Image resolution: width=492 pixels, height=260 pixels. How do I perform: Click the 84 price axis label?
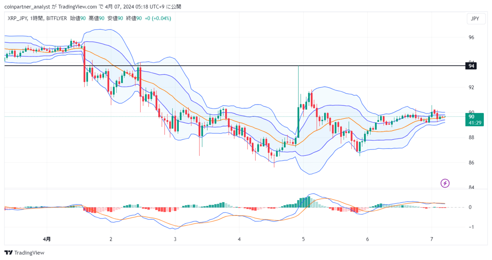pos(472,188)
